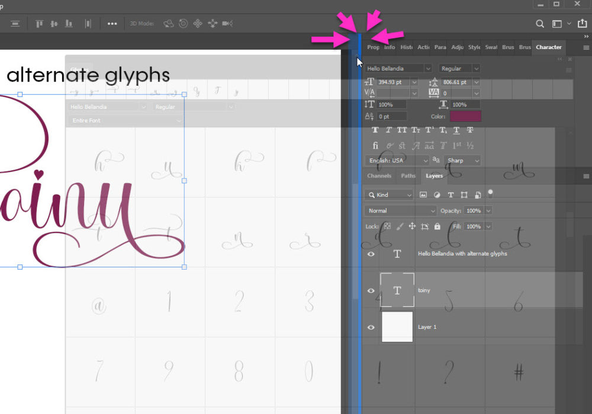The height and width of the screenshot is (414, 592).
Task: Filter layers for smart objects
Action: click(478, 195)
